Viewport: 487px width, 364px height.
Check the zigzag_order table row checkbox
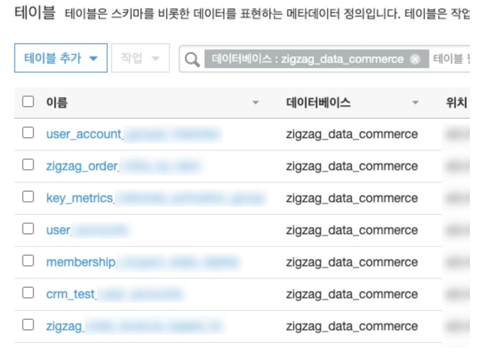28,165
